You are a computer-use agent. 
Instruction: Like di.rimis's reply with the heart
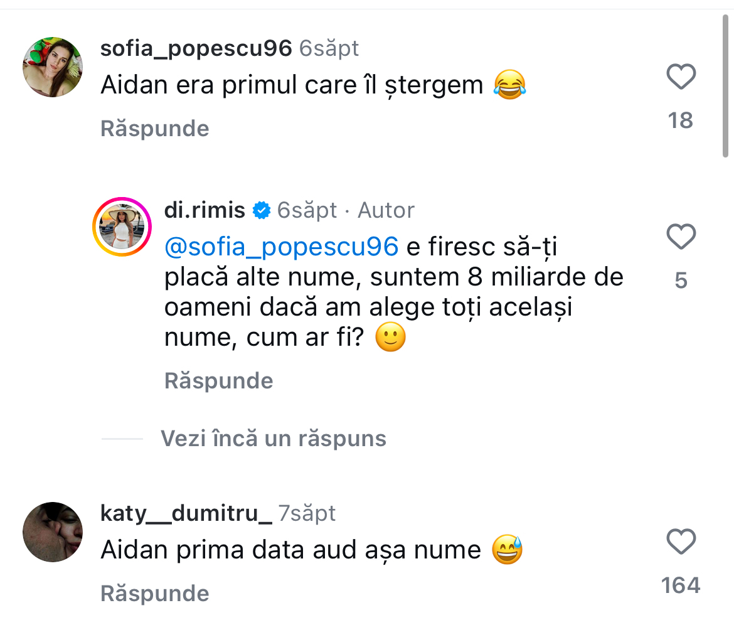(681, 237)
